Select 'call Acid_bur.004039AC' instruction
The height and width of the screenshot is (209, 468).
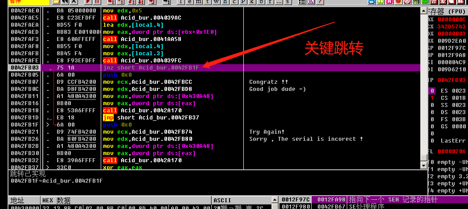point(142,18)
